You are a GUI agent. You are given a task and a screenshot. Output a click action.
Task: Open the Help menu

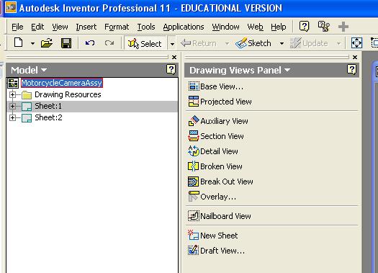click(278, 27)
